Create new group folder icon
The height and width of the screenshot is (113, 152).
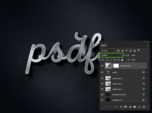135,107
